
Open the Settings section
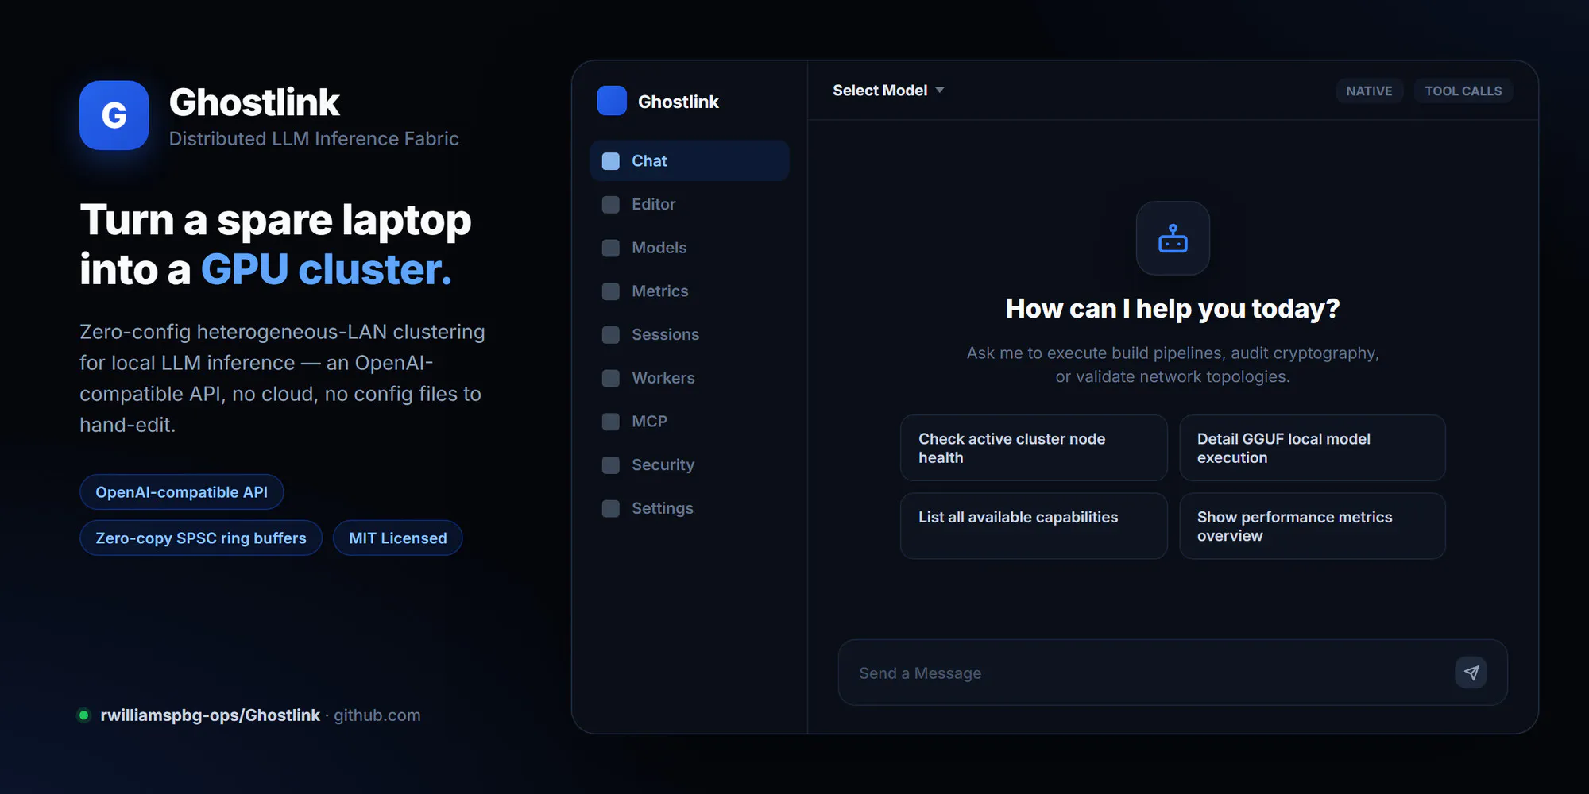click(690, 508)
